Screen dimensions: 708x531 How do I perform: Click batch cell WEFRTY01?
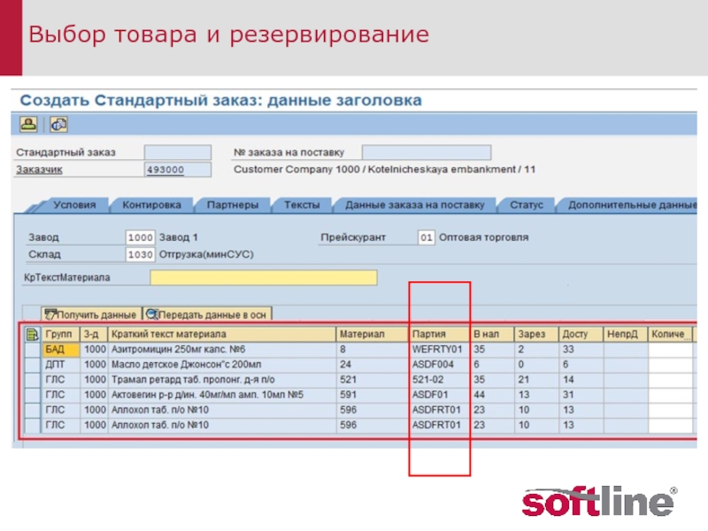[x=439, y=350]
